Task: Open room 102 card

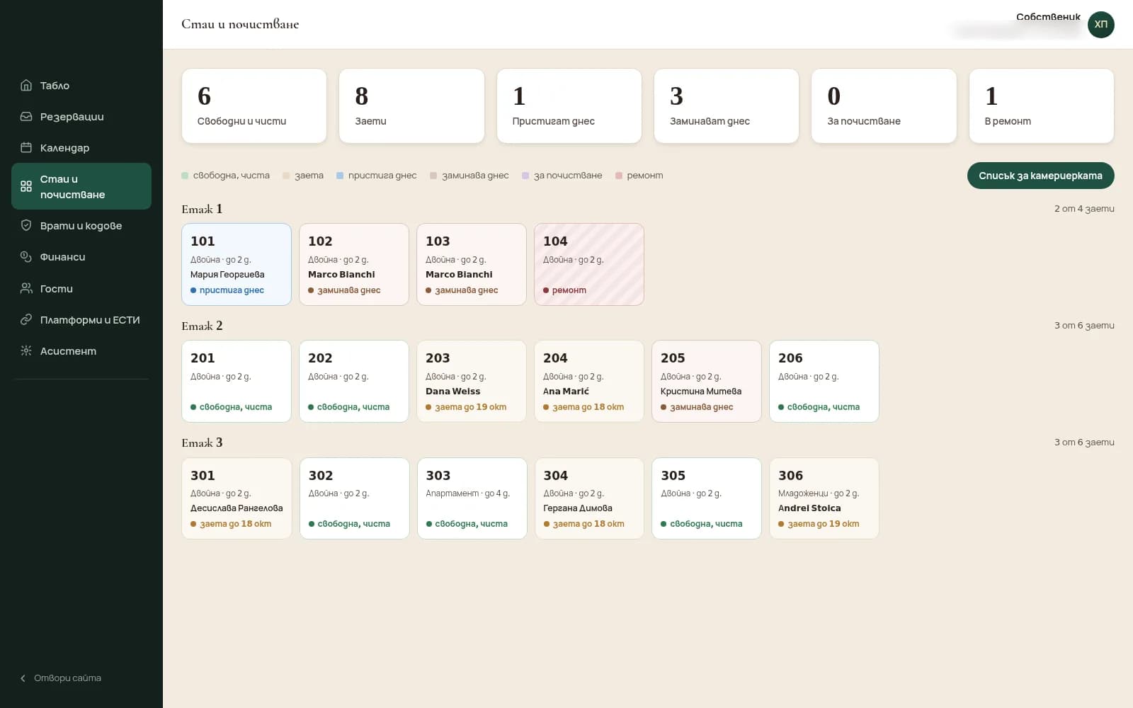Action: point(354,265)
